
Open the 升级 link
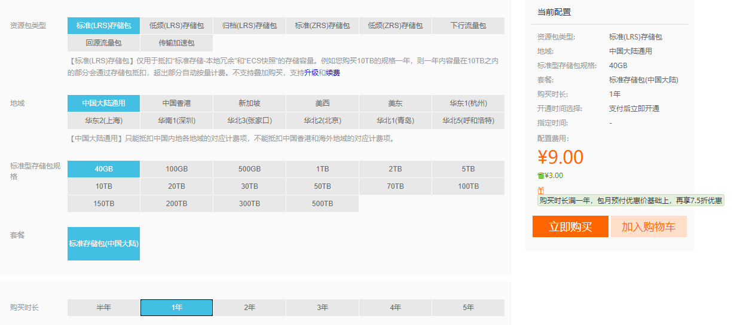[x=311, y=73]
